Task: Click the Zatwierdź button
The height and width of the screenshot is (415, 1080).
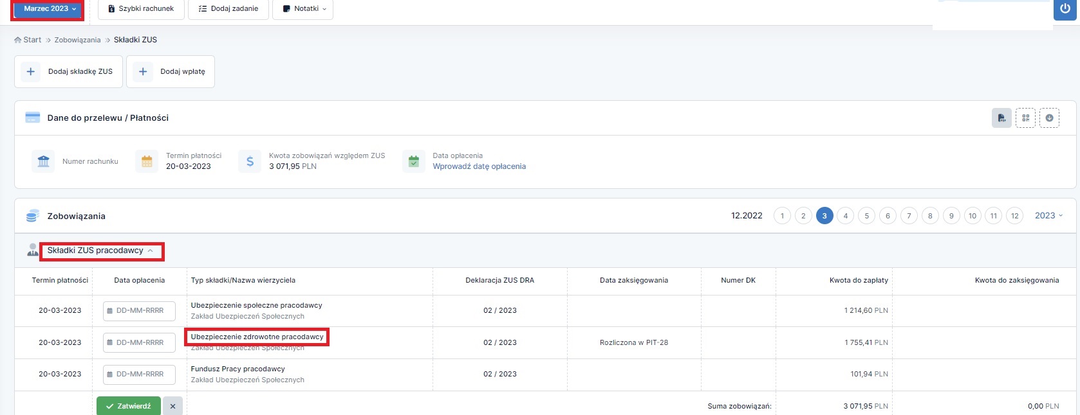Action: click(x=129, y=406)
